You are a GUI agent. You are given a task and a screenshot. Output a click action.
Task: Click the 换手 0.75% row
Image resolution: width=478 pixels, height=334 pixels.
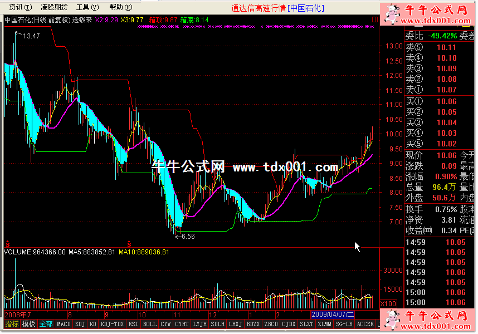click(431, 209)
